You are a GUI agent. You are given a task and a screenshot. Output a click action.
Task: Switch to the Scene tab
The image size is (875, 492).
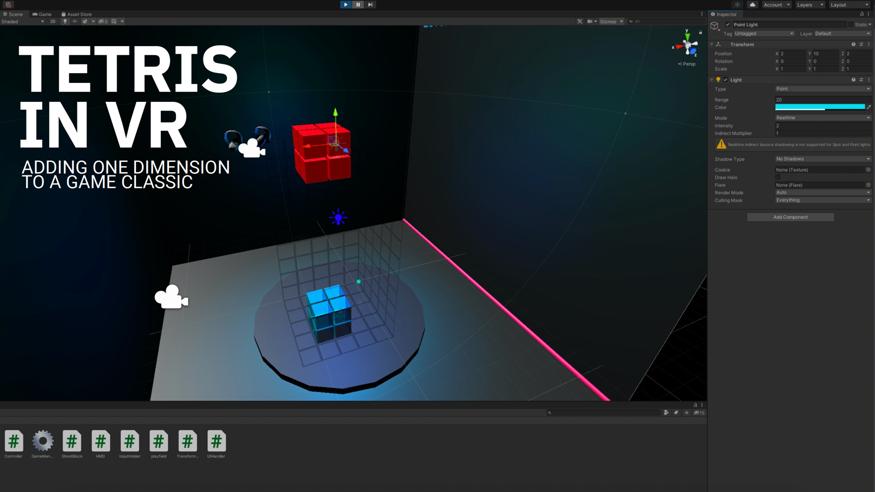(x=13, y=14)
